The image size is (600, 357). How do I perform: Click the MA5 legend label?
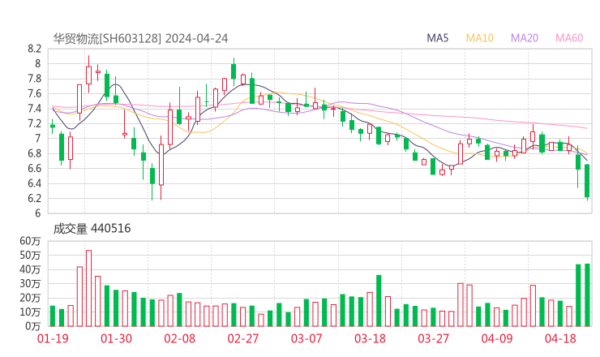pos(437,38)
